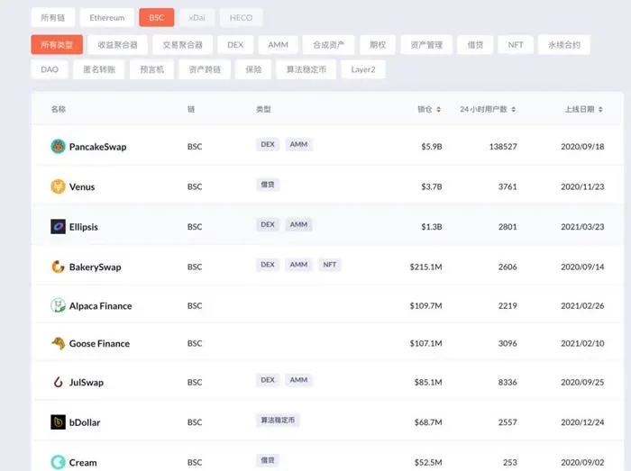Filter by DAO category
Screen dimensions: 631x471
tap(50, 69)
